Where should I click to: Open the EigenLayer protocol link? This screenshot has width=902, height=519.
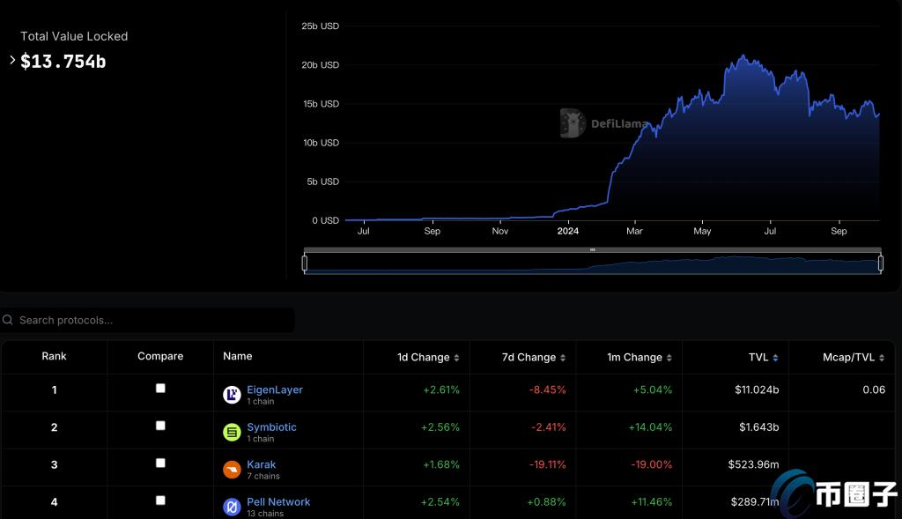click(x=275, y=389)
